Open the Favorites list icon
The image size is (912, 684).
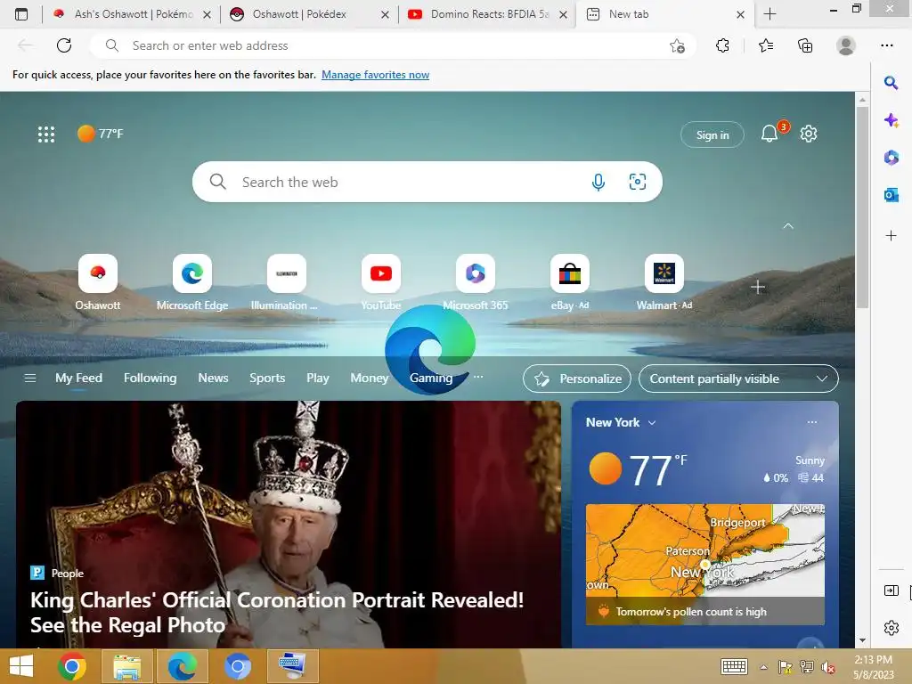tap(766, 45)
